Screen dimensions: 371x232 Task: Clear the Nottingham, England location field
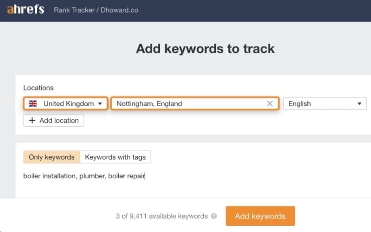[x=270, y=103]
